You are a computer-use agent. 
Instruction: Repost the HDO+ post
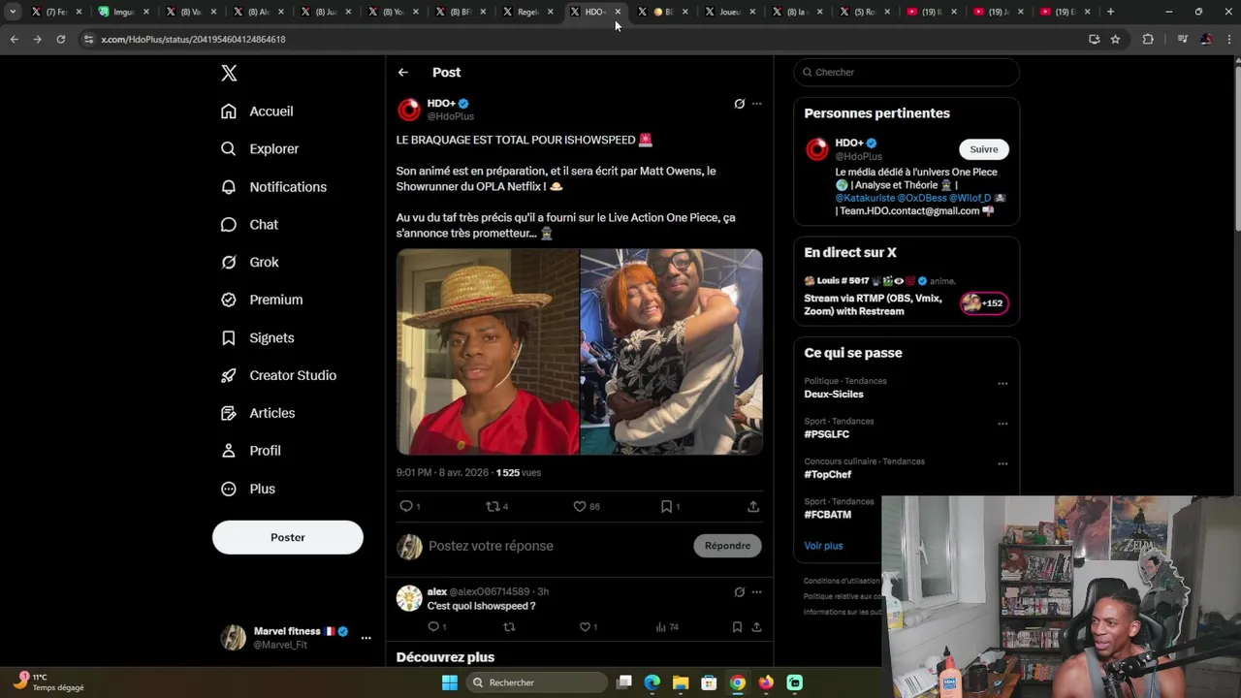493,507
